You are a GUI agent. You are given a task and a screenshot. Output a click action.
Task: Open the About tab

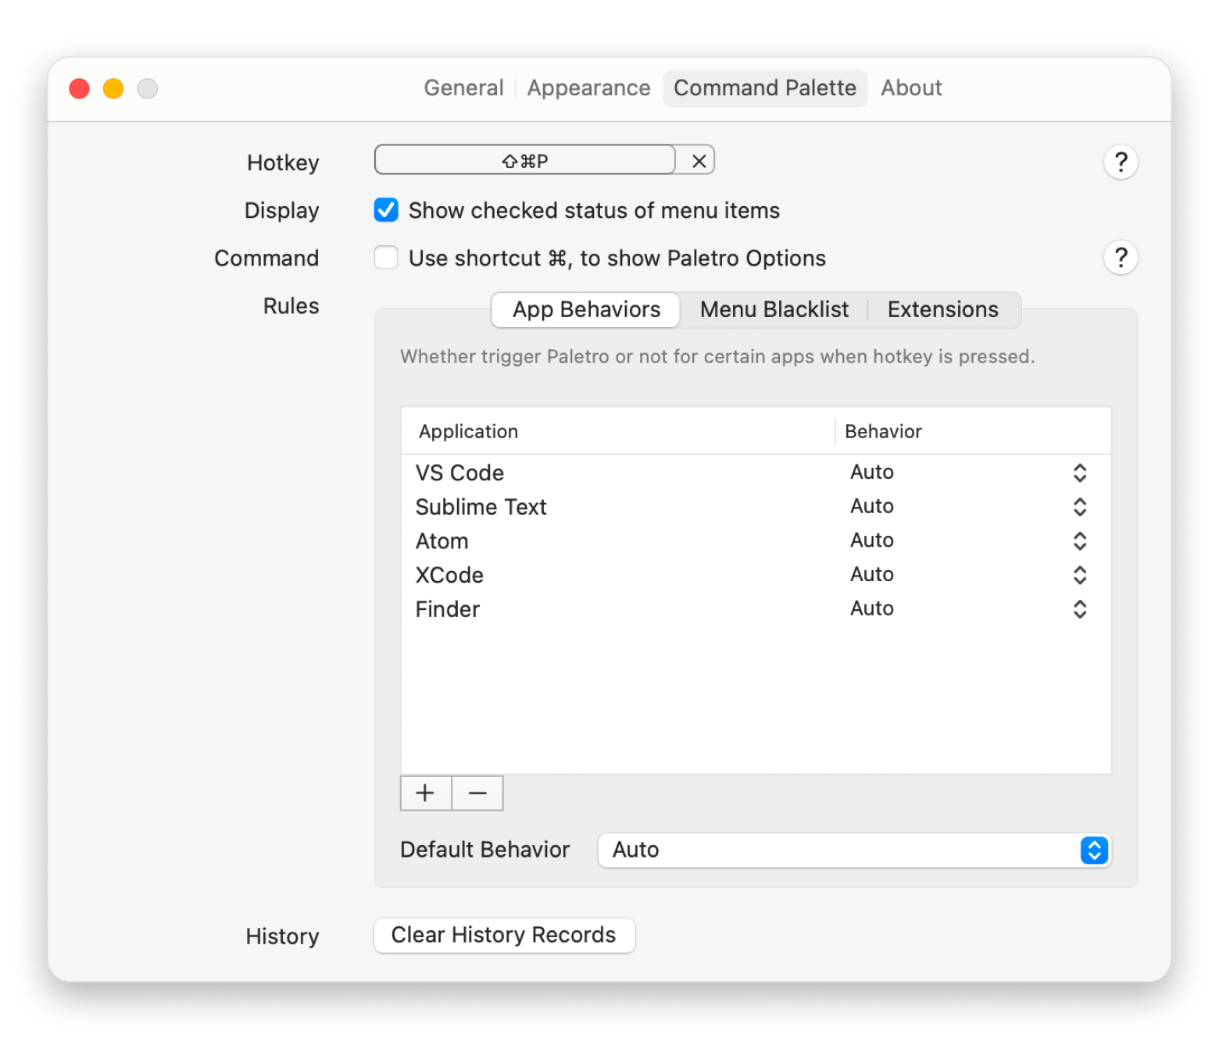coord(911,87)
